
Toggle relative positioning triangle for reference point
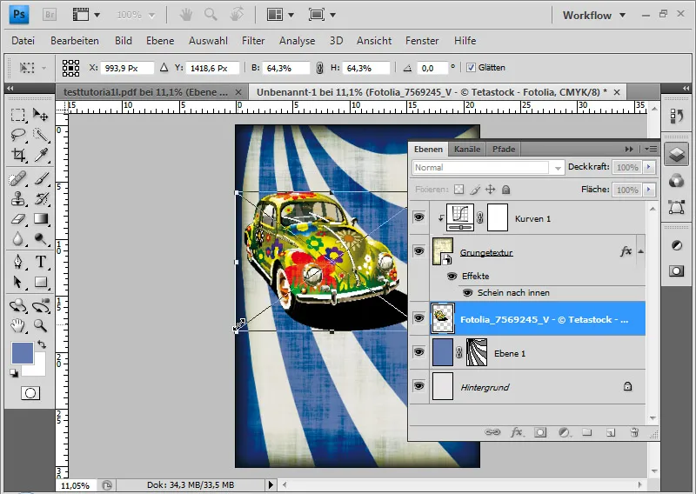(164, 68)
